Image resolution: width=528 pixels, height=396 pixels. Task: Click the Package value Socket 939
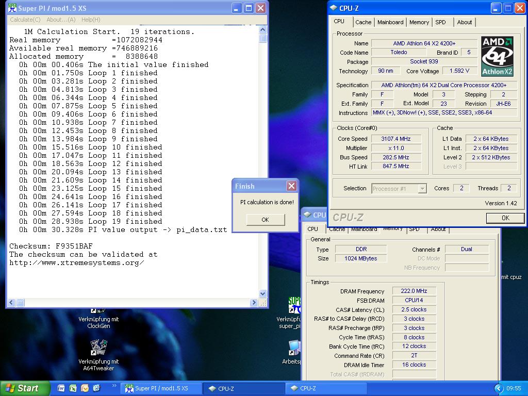(424, 62)
